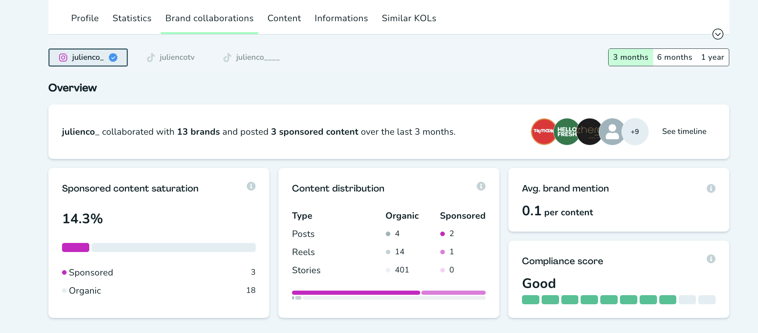
Task: Expand the circled chevron down arrow
Action: pyautogui.click(x=718, y=34)
